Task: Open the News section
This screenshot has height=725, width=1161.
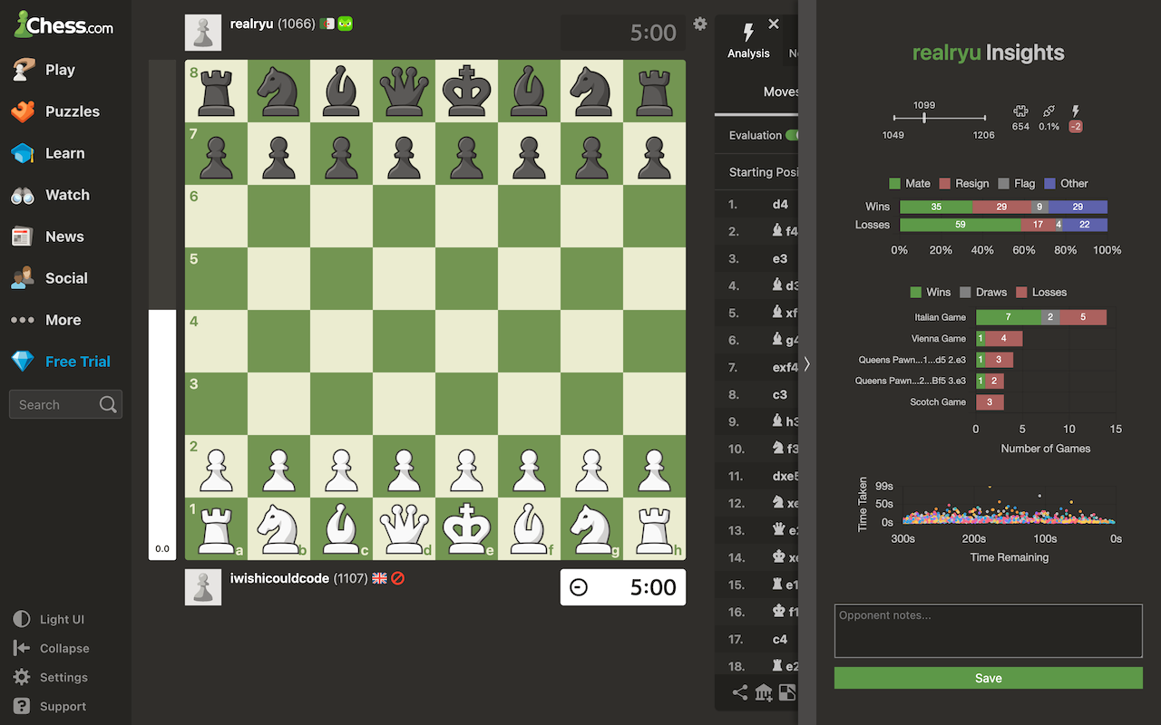Action: (47, 237)
